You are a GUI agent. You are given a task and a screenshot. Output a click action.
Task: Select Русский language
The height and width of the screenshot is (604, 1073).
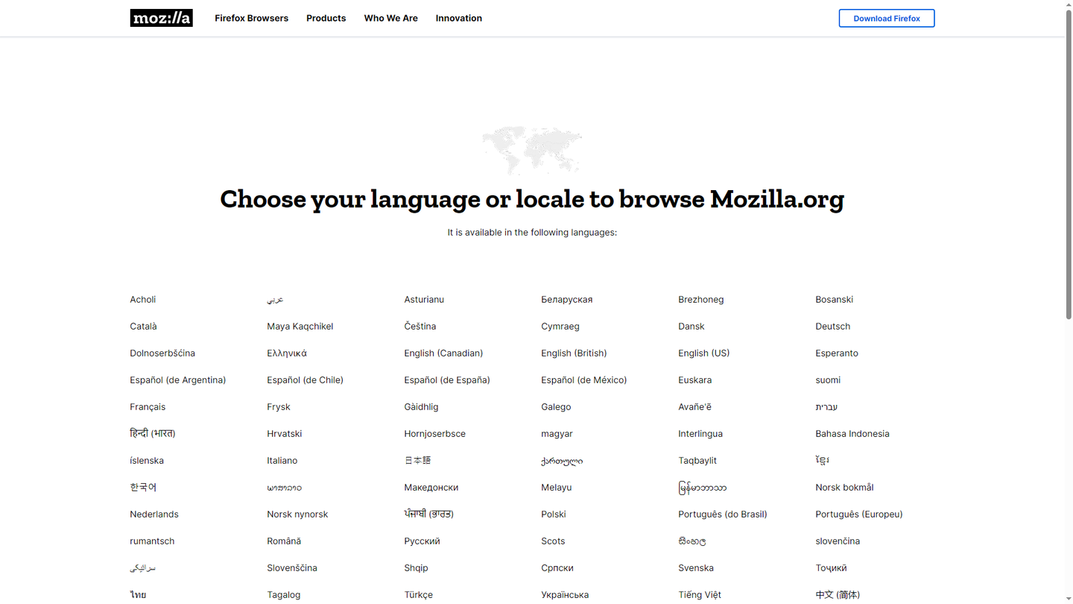[422, 541]
